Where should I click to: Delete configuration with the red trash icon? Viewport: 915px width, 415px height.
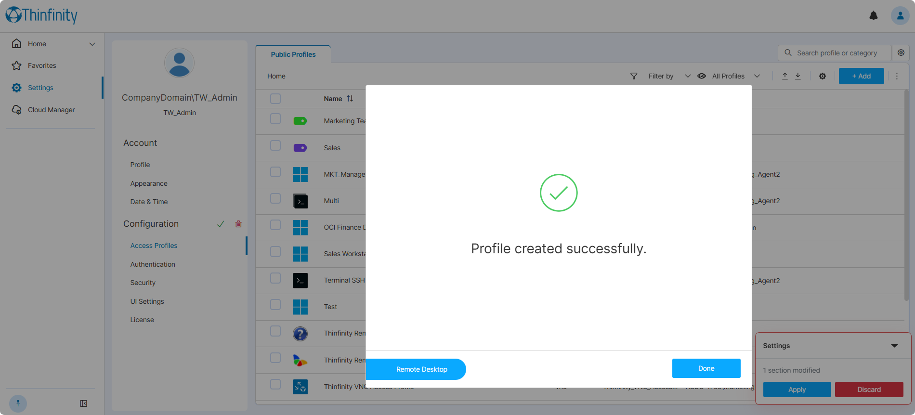(x=238, y=224)
